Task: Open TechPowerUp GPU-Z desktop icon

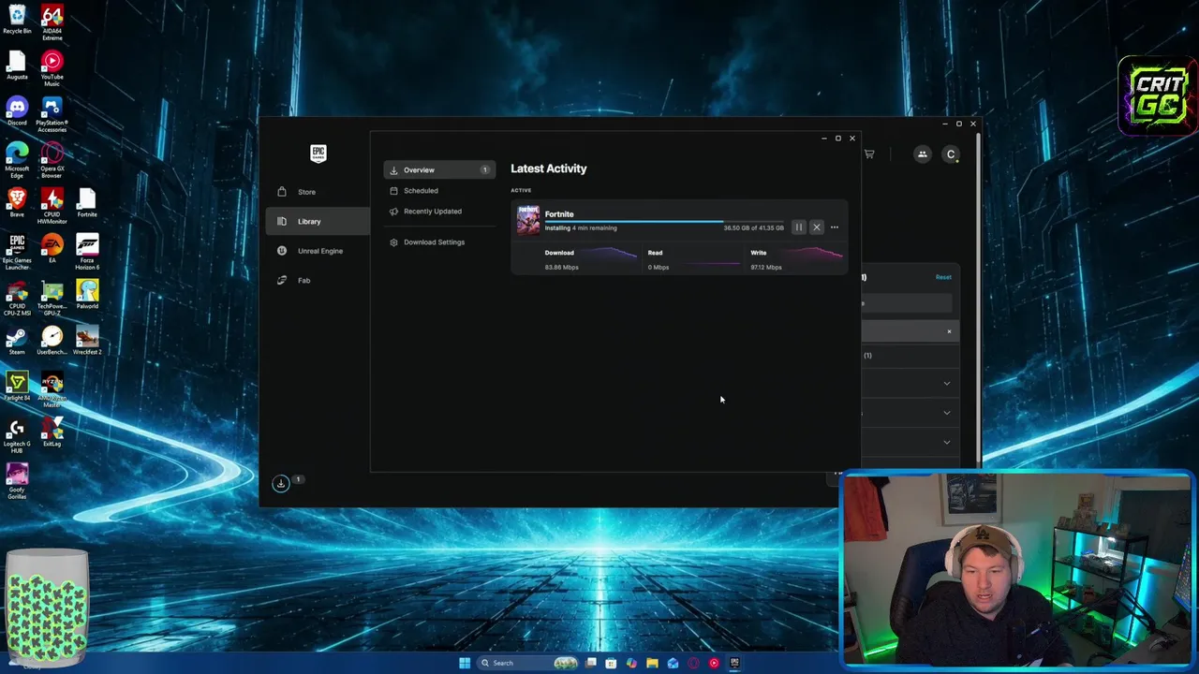Action: click(52, 299)
